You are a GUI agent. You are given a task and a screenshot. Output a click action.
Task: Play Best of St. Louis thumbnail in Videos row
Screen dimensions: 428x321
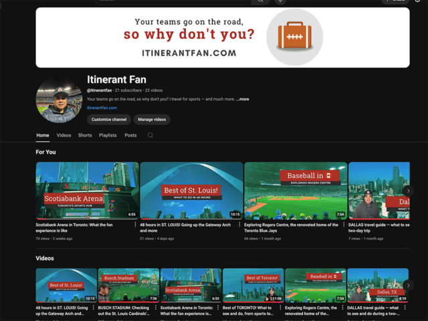pos(66,286)
